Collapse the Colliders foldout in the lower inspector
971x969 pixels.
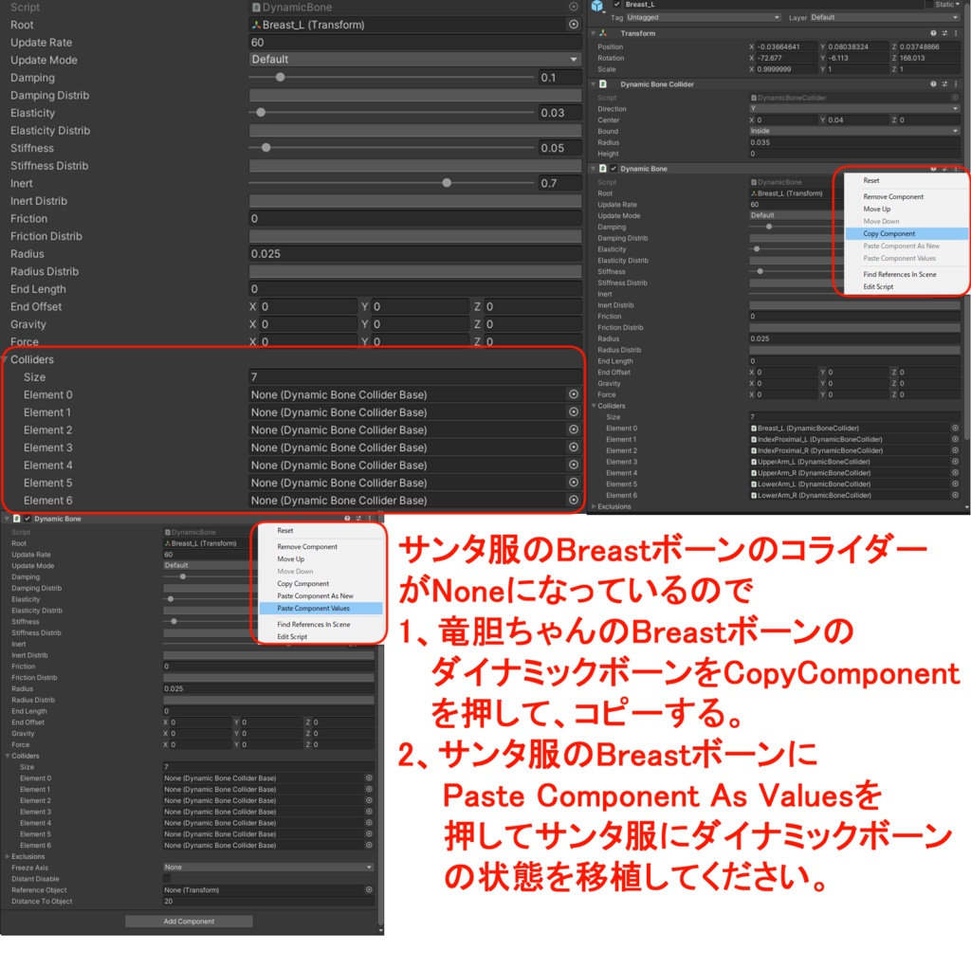click(8, 756)
